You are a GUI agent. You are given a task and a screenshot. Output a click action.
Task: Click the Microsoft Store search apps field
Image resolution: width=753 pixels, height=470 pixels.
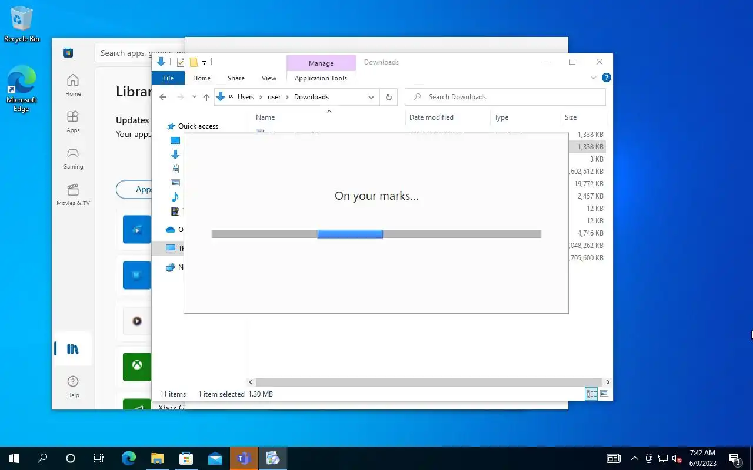click(x=140, y=53)
